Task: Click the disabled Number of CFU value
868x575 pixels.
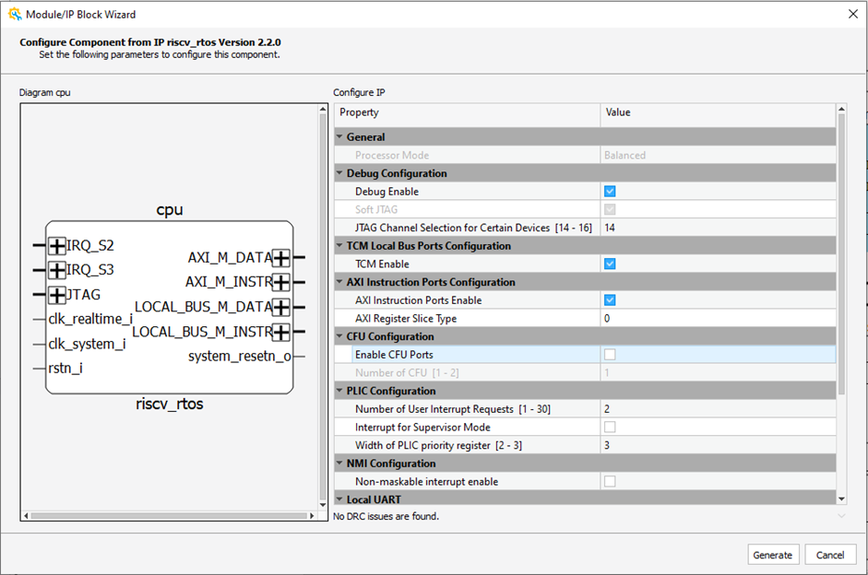Action: point(718,372)
